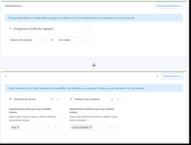Clear all selected prises in dropdown
The width and height of the screenshot is (191, 145).
49,127
